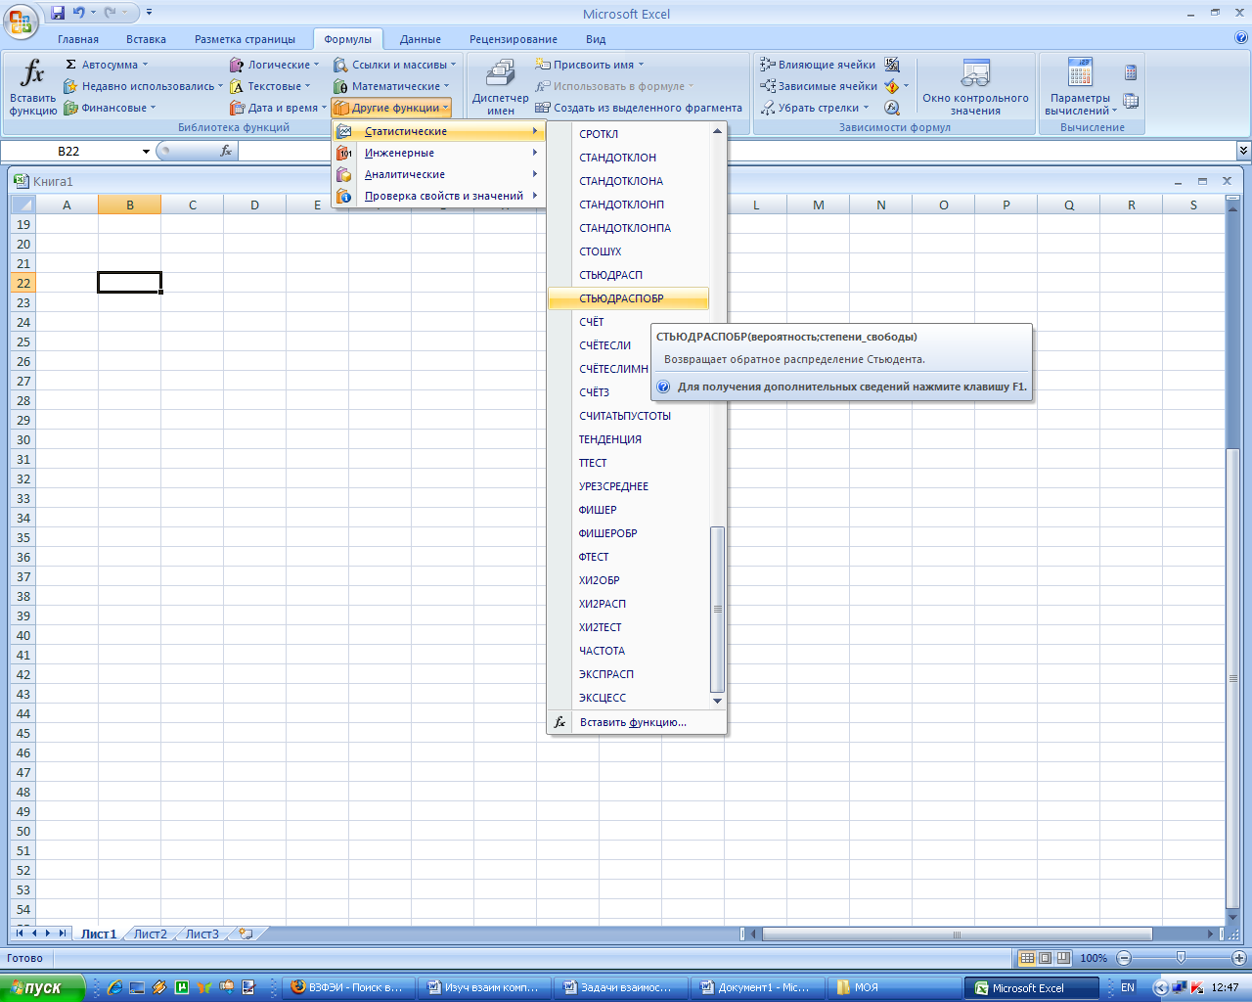
Task: Click the Excel Help question icon
Action: coord(1241,38)
